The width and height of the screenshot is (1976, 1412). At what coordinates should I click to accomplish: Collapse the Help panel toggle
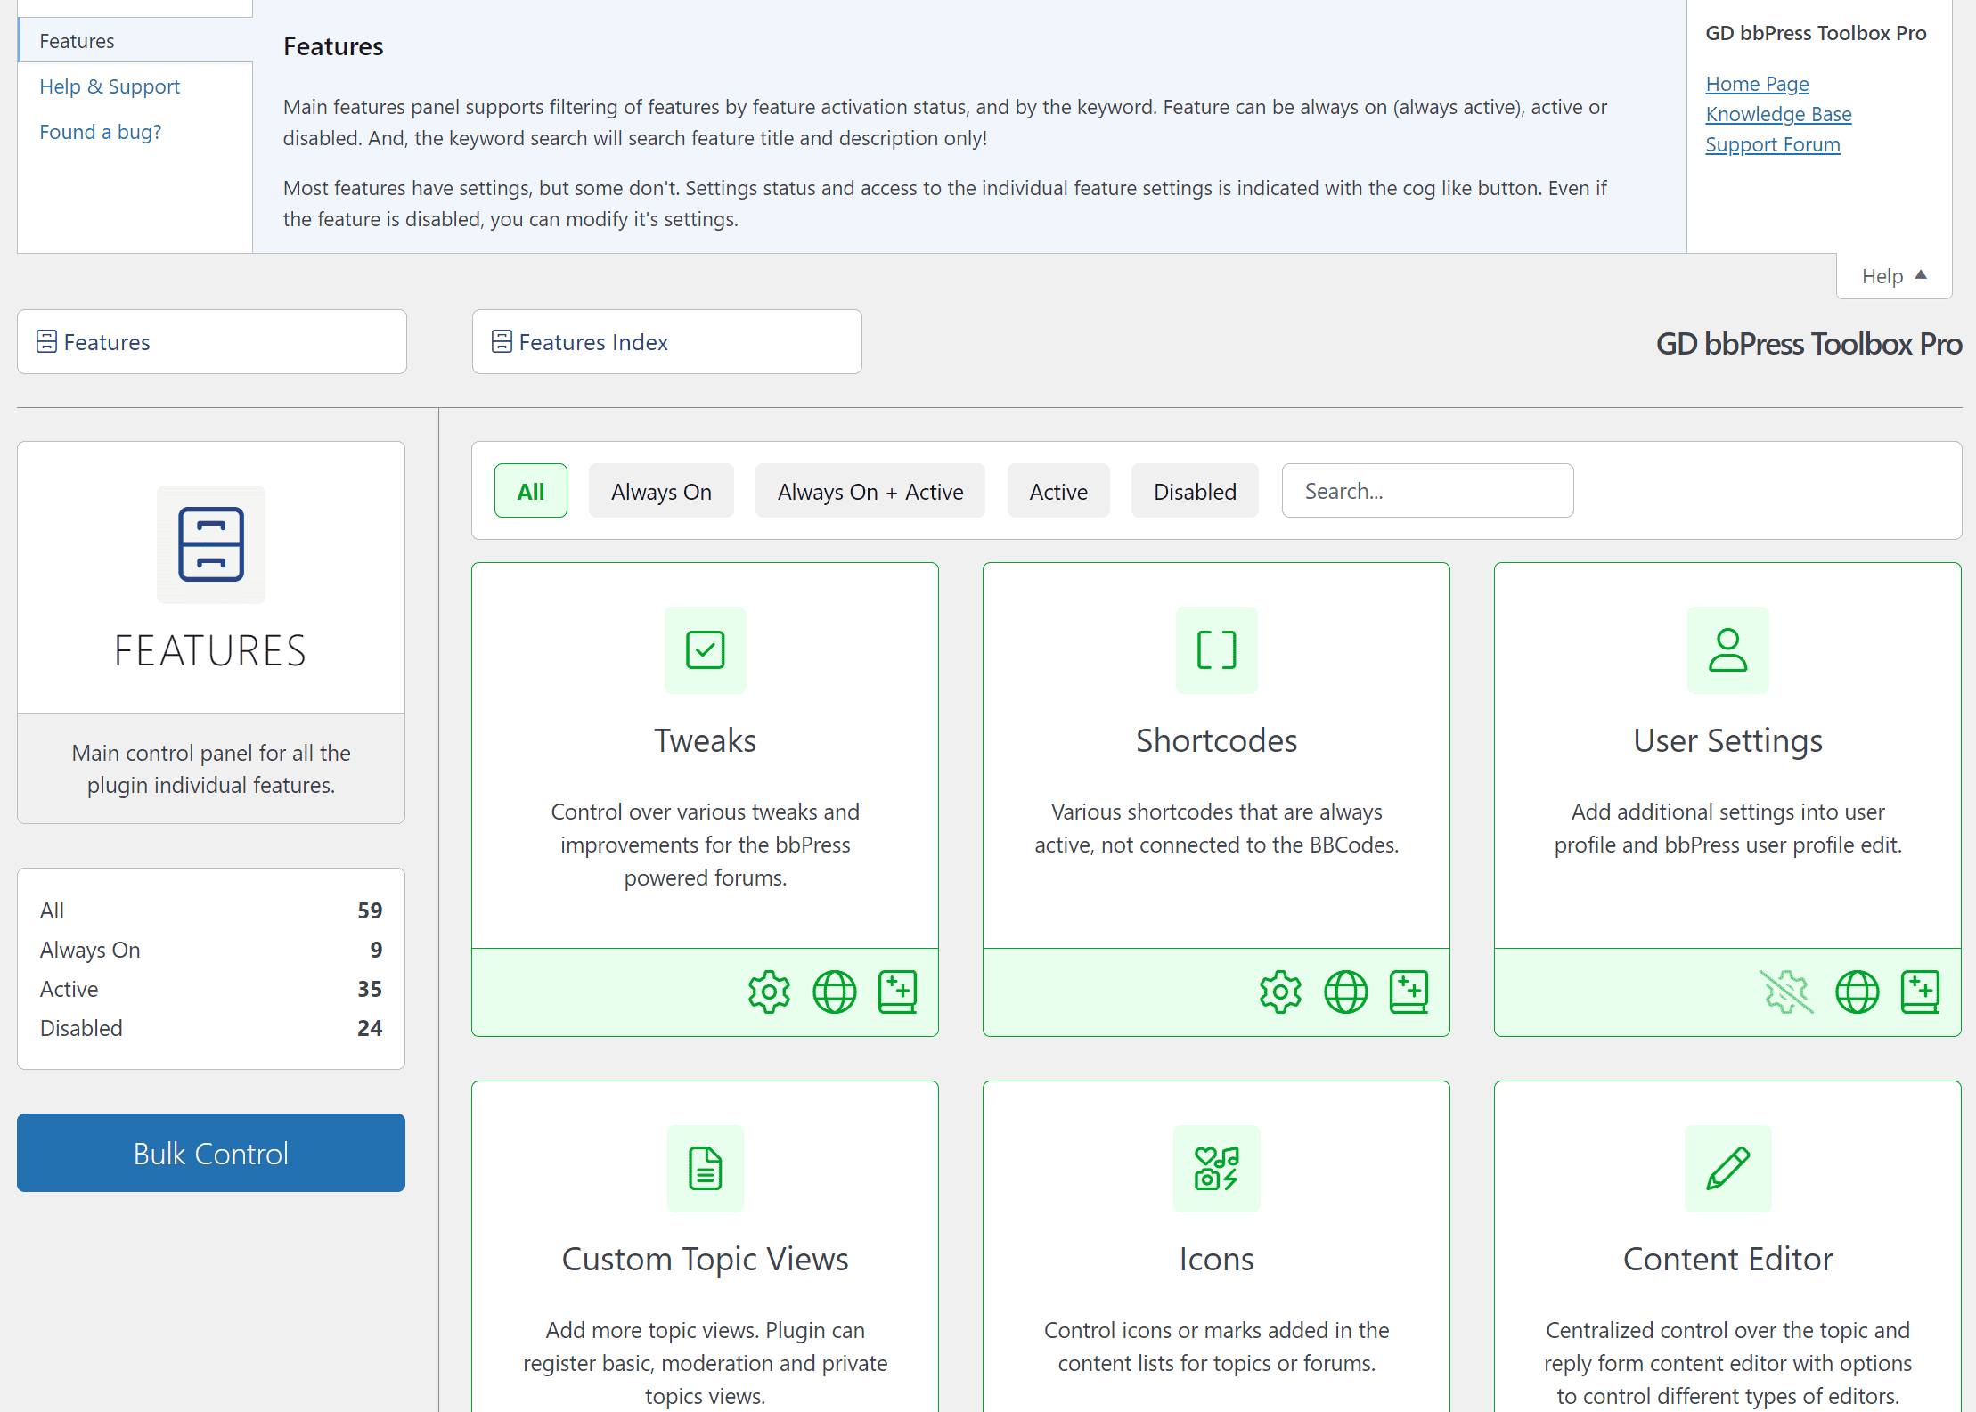pos(1894,276)
